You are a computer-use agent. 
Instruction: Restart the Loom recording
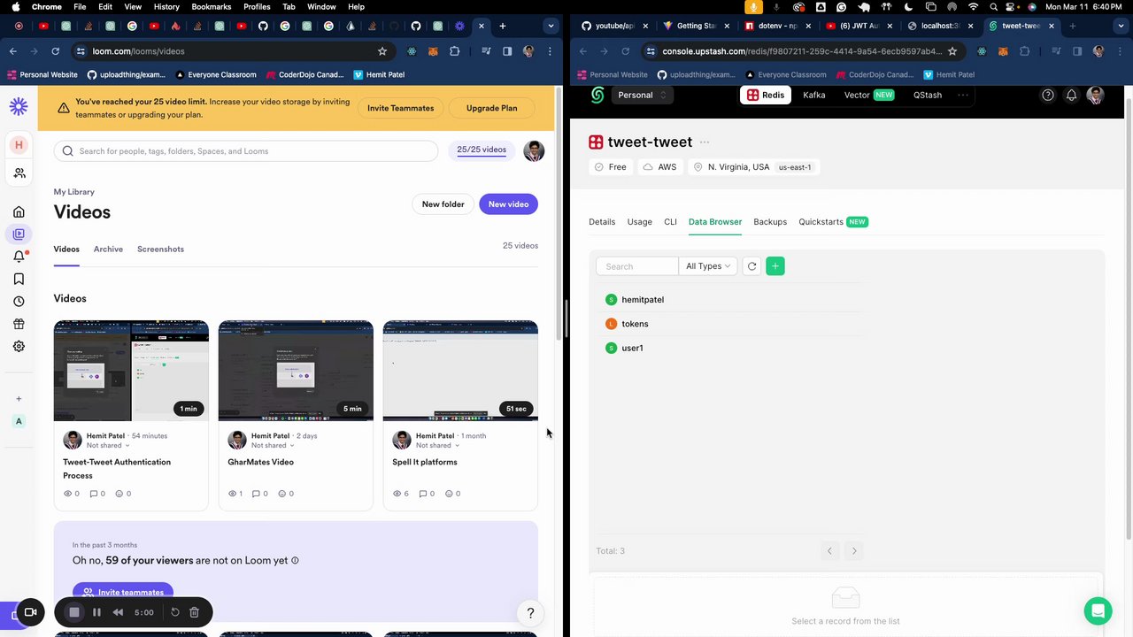[175, 612]
